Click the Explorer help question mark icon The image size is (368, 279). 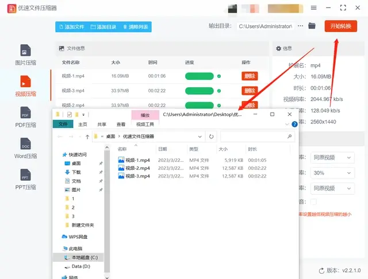click(x=294, y=124)
